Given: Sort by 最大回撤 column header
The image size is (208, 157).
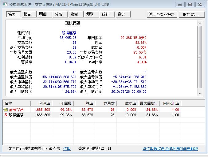Looking at the screenshot, I should 149,103.
